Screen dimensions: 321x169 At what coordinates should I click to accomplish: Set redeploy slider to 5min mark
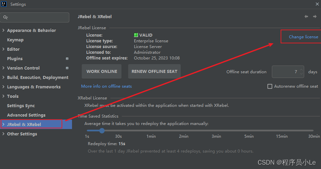[249, 131]
